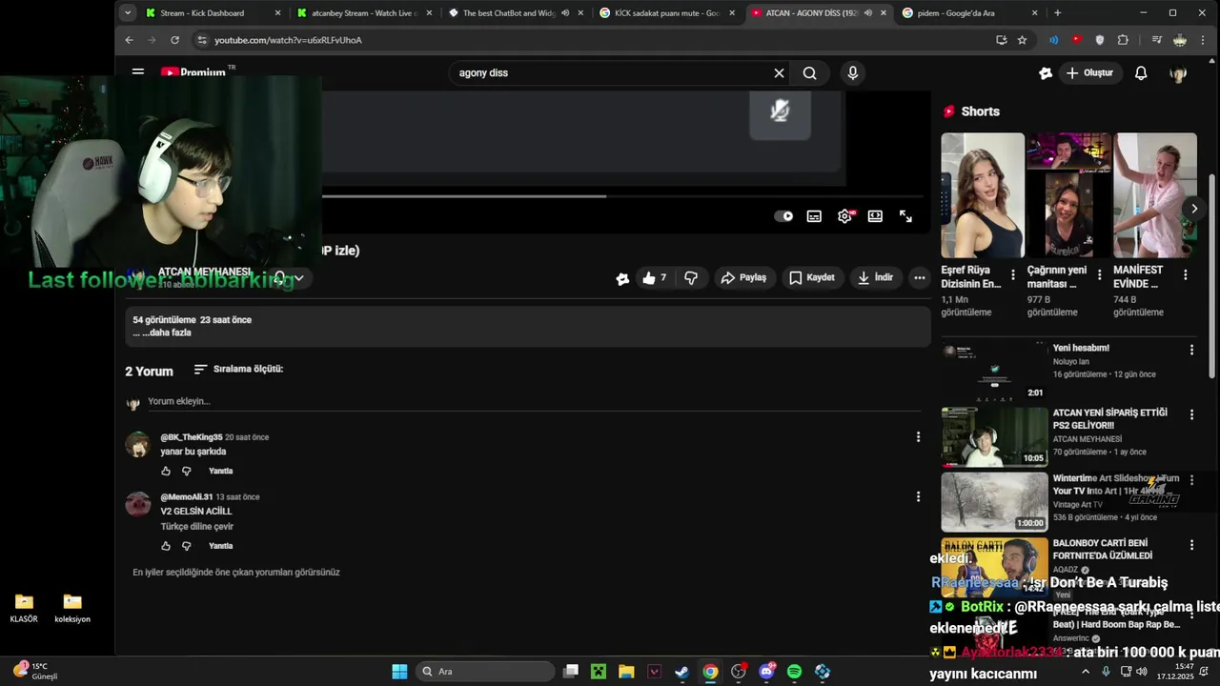Open Steam from the taskbar

(x=681, y=672)
